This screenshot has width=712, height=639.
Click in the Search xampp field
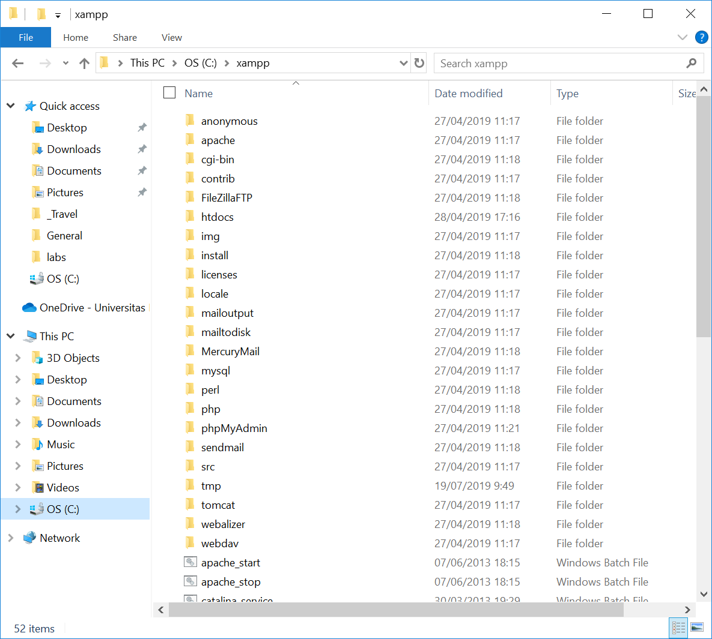coord(569,63)
